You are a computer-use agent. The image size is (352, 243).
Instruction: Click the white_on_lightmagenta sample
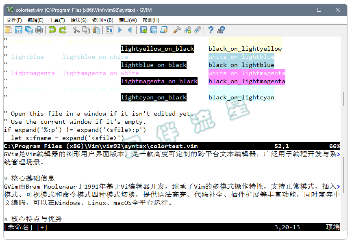pyautogui.click(x=247, y=73)
